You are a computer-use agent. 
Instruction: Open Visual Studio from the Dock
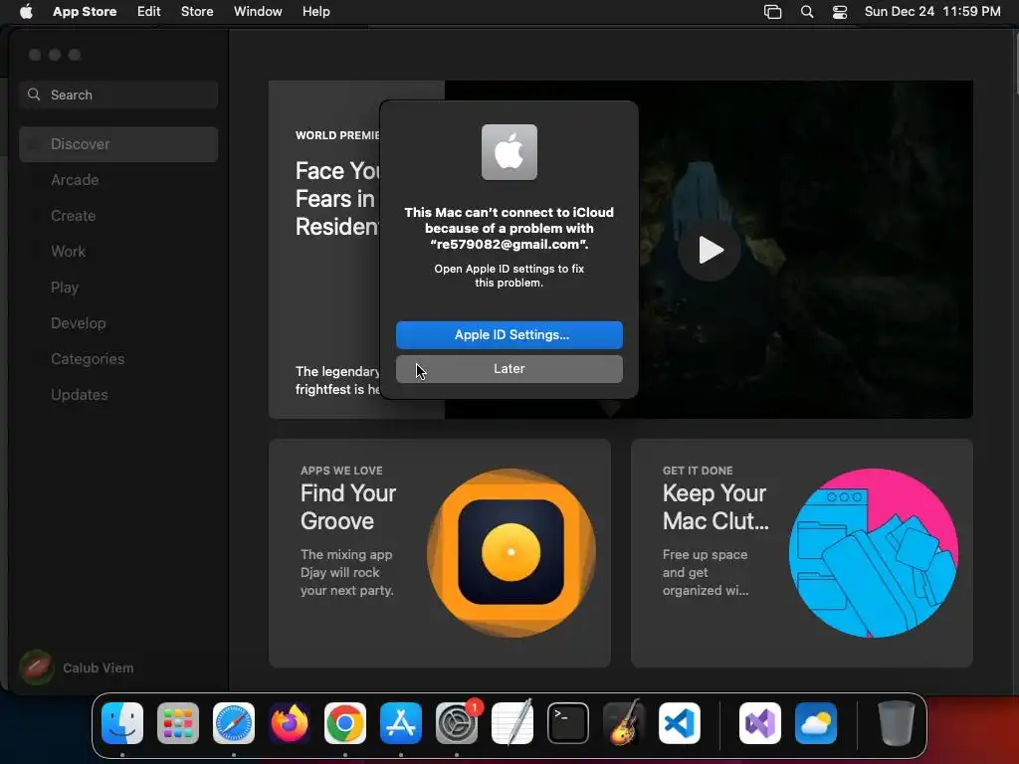point(760,723)
